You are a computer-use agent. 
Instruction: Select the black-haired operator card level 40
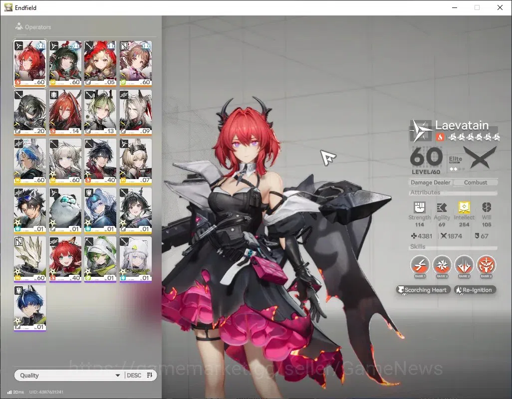point(100,162)
